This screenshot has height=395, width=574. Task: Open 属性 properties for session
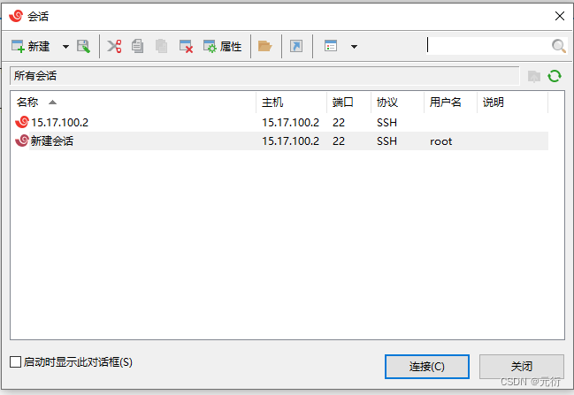click(x=223, y=47)
